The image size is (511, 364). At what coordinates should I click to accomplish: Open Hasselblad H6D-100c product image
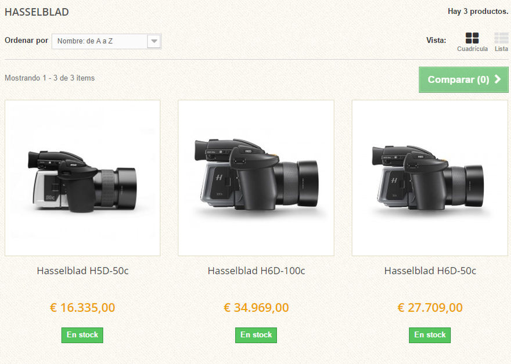pyautogui.click(x=256, y=178)
